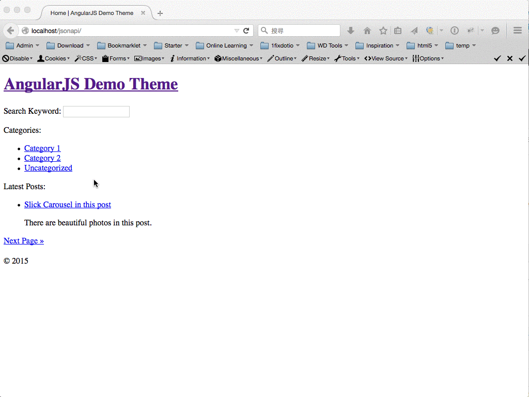
Task: Open a new tab with the plus button
Action: tap(160, 13)
